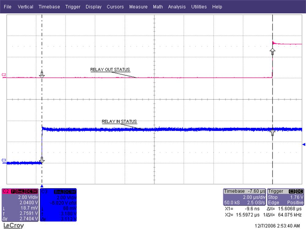Select left cursor arrow on C2 trace

click(42, 75)
